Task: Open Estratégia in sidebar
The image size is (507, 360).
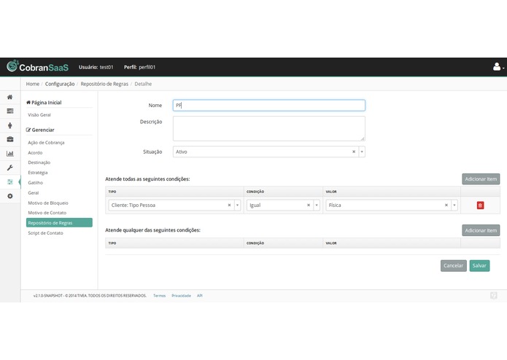Action: 38,173
